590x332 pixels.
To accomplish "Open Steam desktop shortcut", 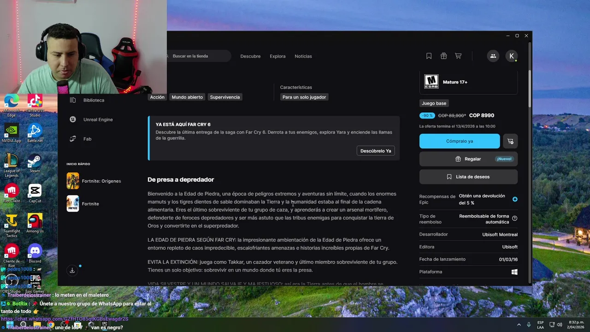I will (x=35, y=163).
